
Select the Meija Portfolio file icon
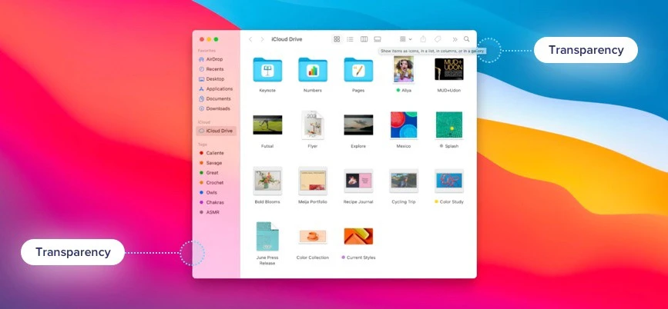click(313, 181)
